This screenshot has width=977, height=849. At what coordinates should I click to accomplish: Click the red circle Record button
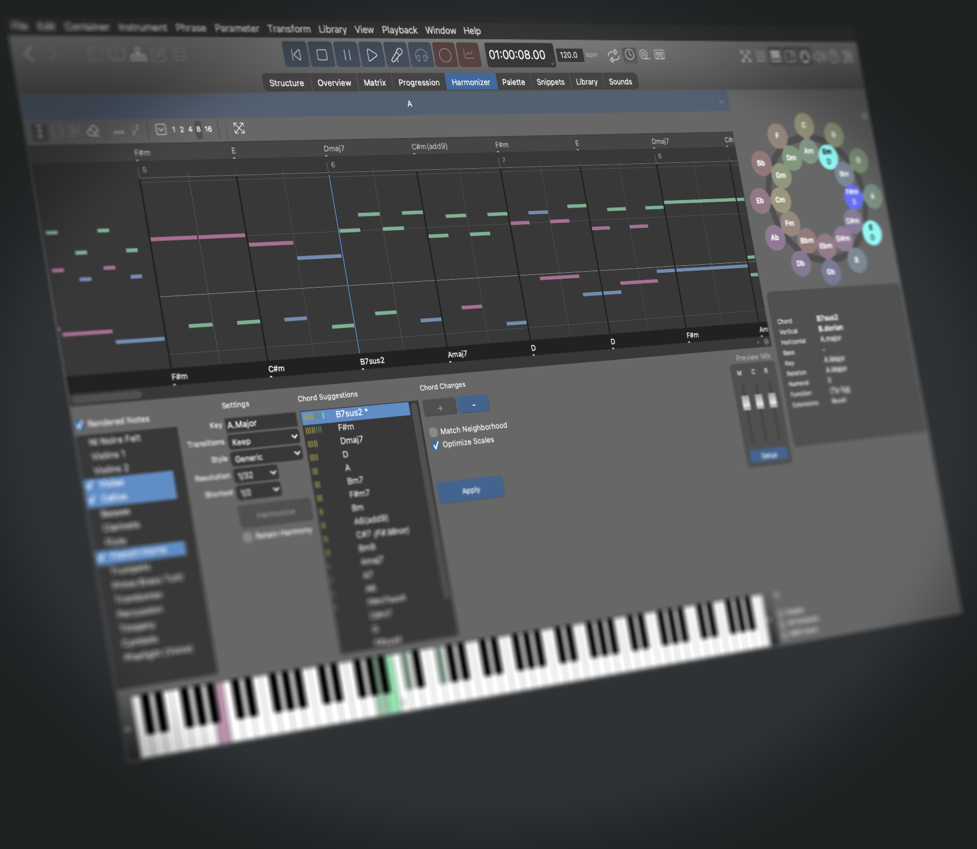(x=445, y=55)
